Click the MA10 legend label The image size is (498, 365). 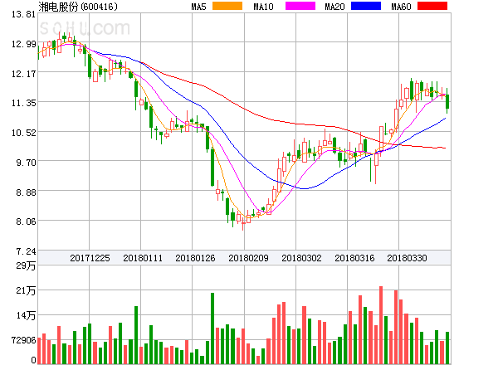pos(263,7)
